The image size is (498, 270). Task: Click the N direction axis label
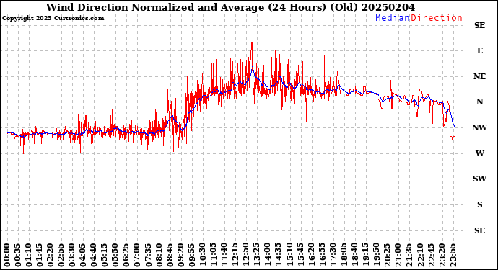point(479,102)
